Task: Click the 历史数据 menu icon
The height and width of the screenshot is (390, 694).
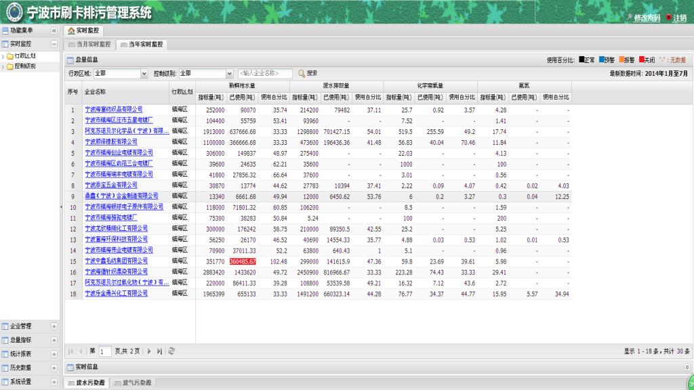Action: 5,368
